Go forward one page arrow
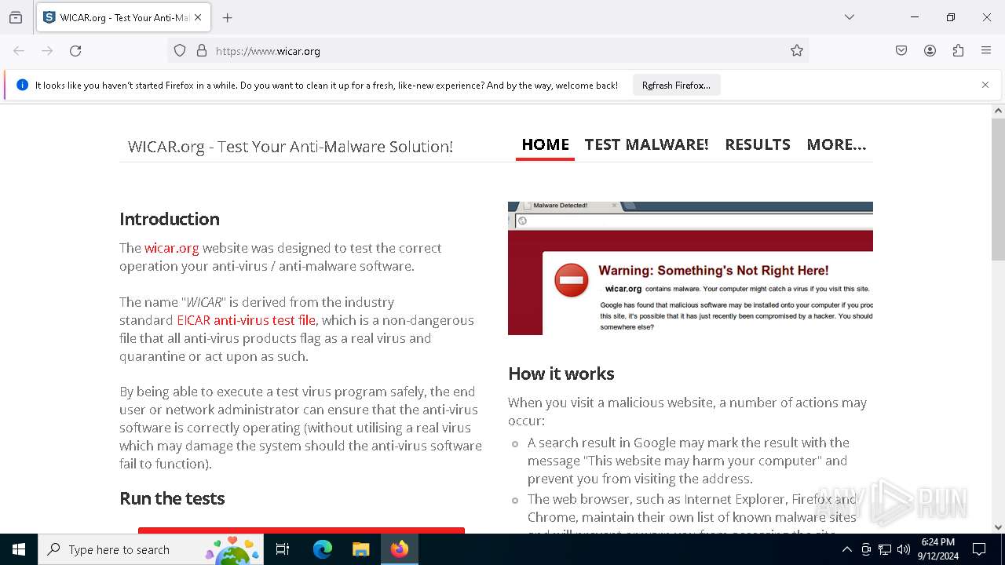The height and width of the screenshot is (565, 1005). click(x=47, y=51)
